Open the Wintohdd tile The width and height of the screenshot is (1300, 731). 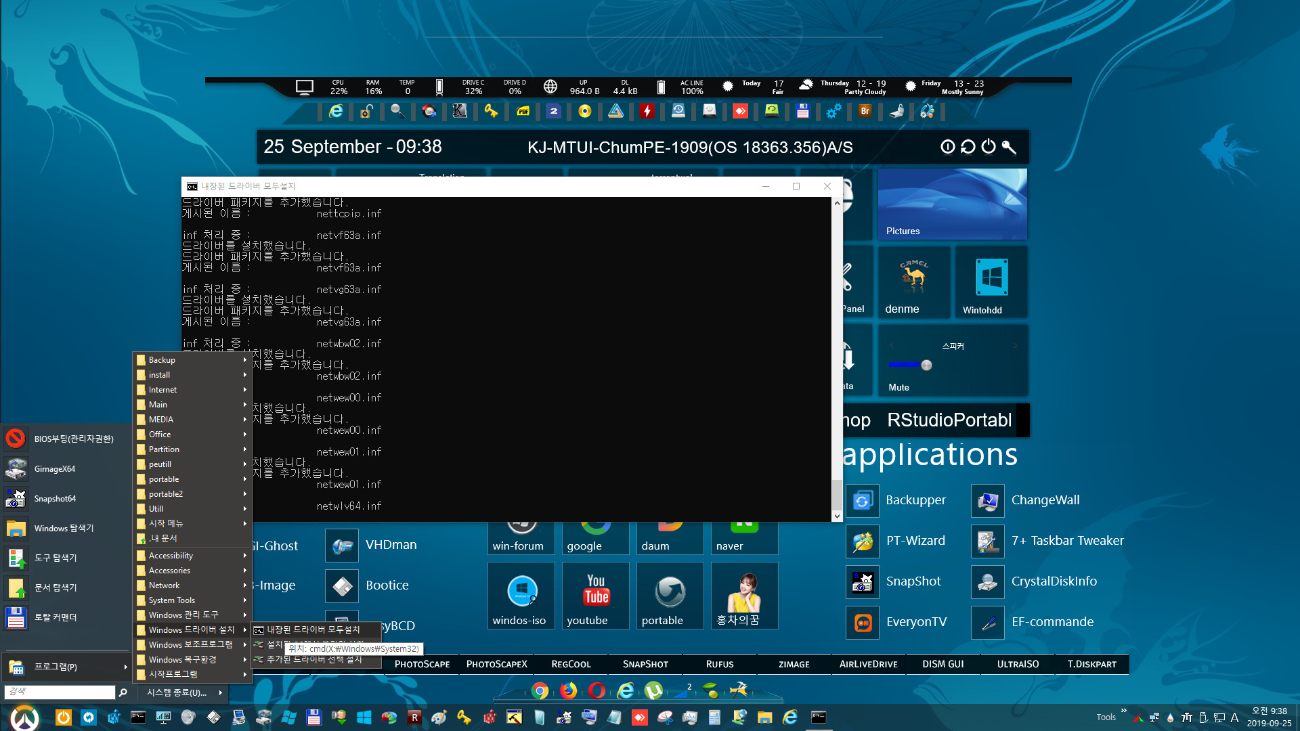click(992, 283)
